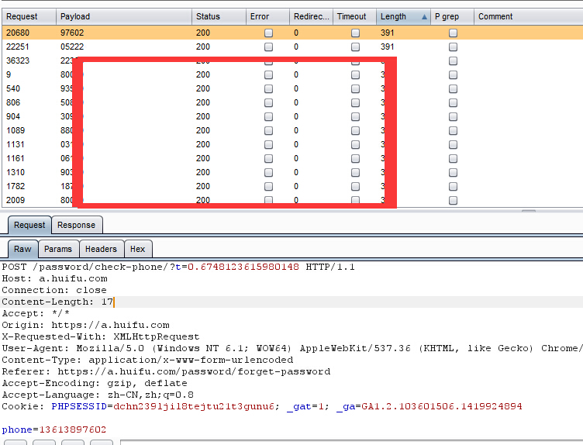This screenshot has width=583, height=445.
Task: Click the X-Requested-With header line
Action: coord(101,336)
